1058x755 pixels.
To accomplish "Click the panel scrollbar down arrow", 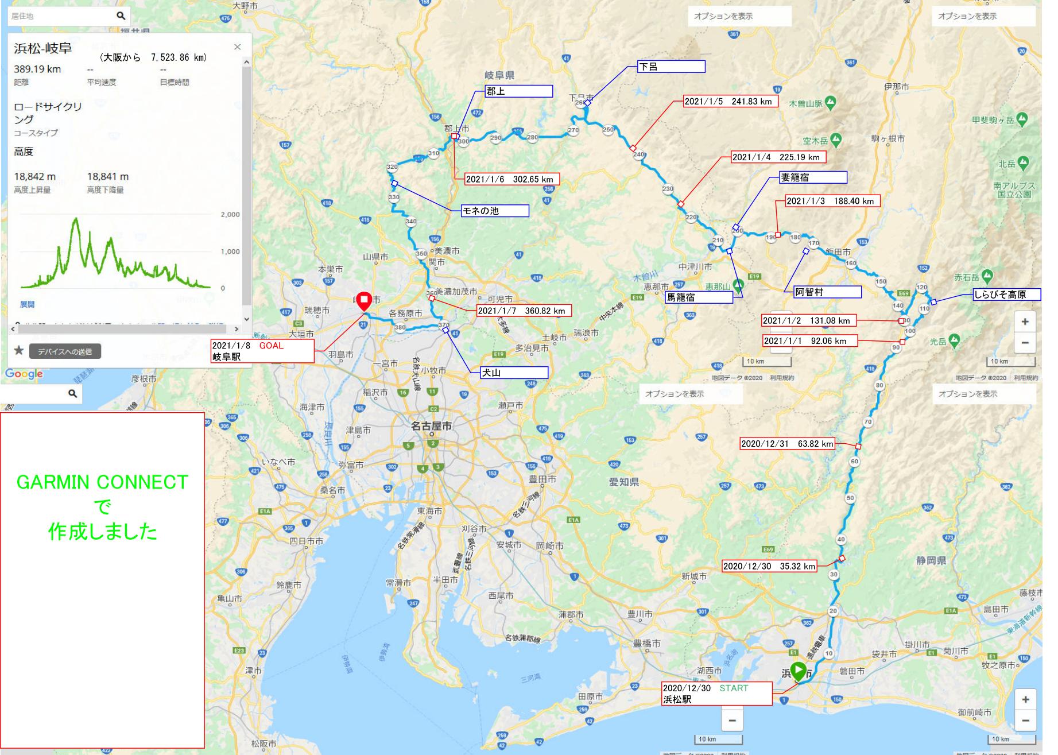I will (247, 319).
